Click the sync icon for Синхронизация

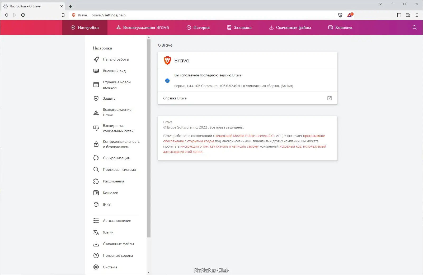[x=96, y=158]
